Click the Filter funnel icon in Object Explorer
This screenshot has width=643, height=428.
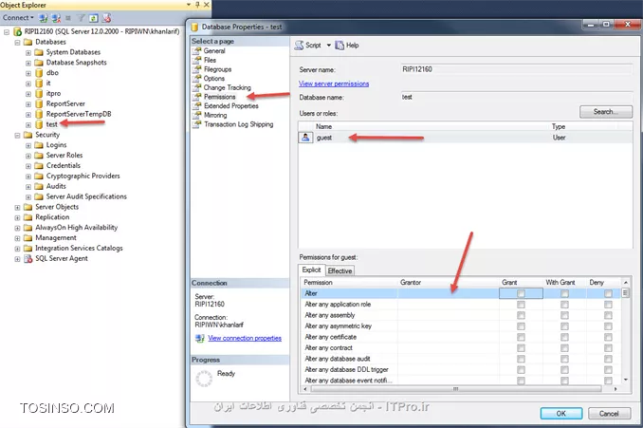pos(82,18)
